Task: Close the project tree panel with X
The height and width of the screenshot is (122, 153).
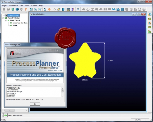Action: (27, 13)
